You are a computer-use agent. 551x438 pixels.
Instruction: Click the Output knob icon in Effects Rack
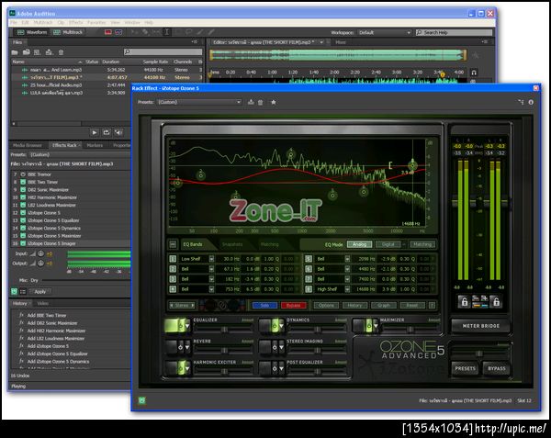click(x=40, y=264)
